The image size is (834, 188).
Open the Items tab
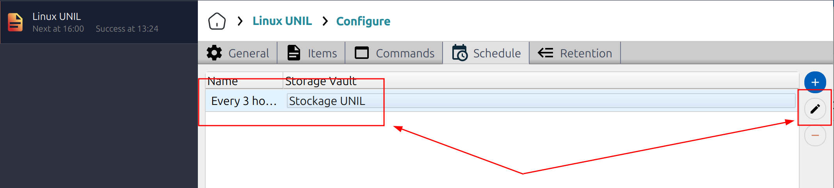312,53
